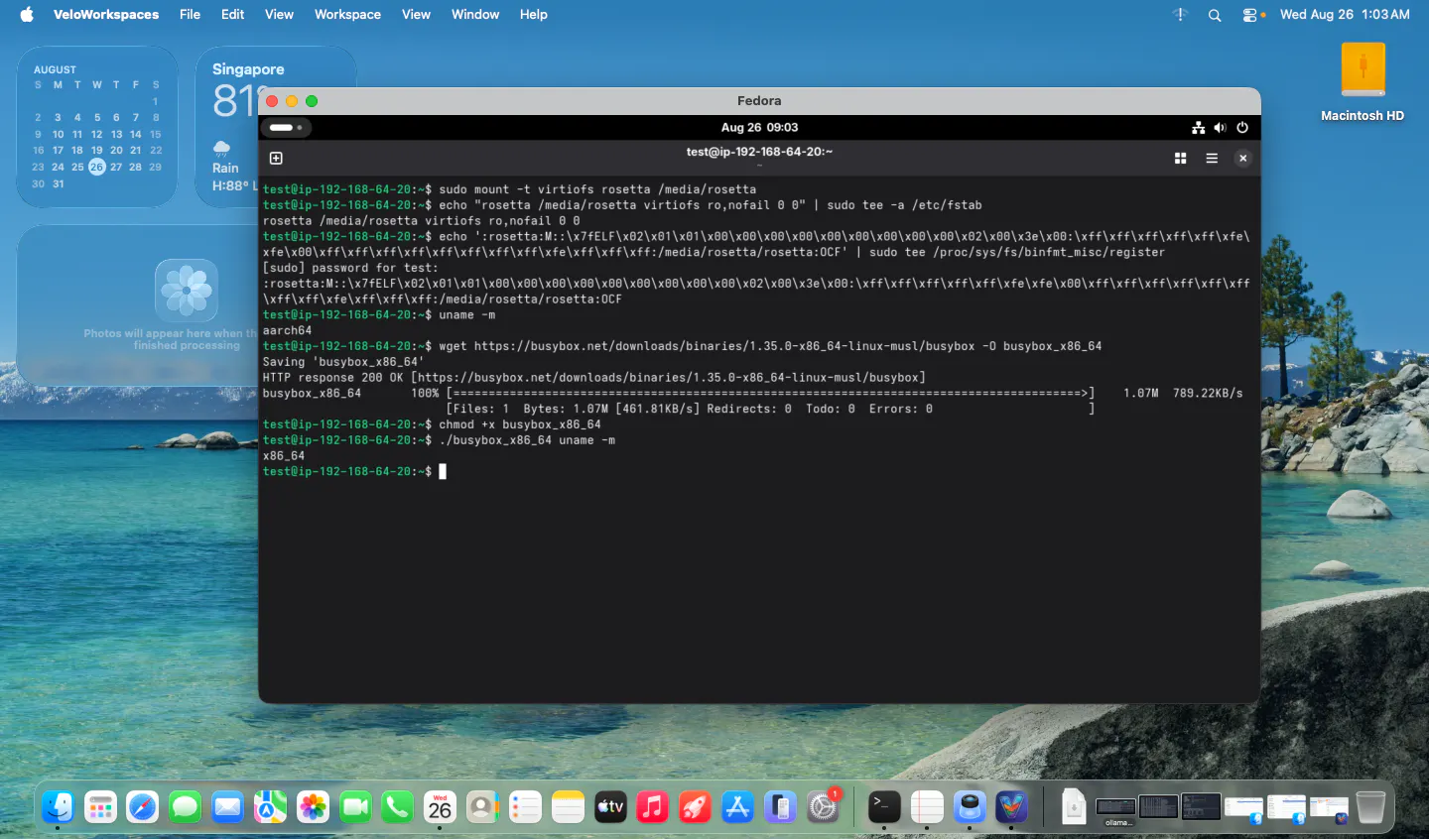Viewport: 1429px width, 839px height.
Task: Open Notes from the Dock
Action: click(568, 807)
